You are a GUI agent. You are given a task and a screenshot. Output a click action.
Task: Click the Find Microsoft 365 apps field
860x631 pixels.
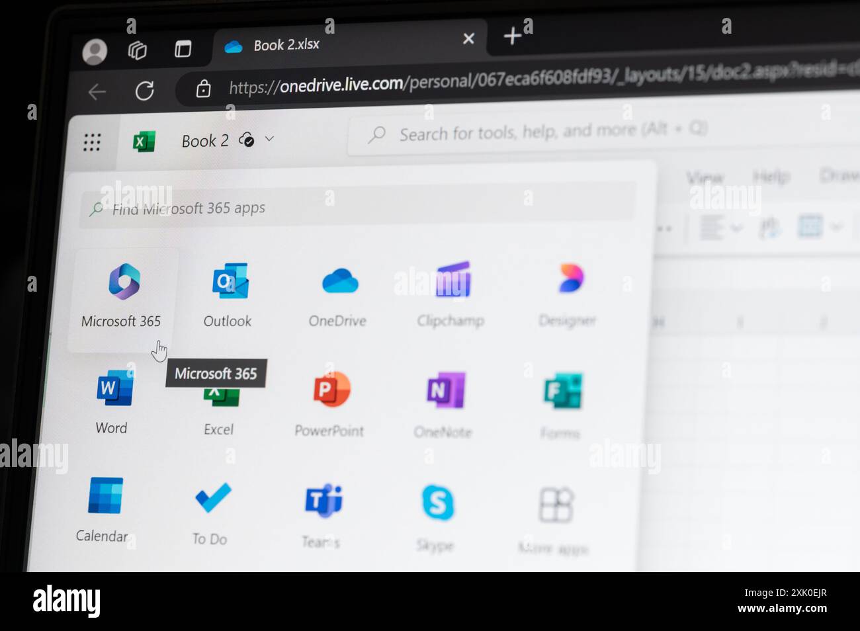(x=357, y=206)
